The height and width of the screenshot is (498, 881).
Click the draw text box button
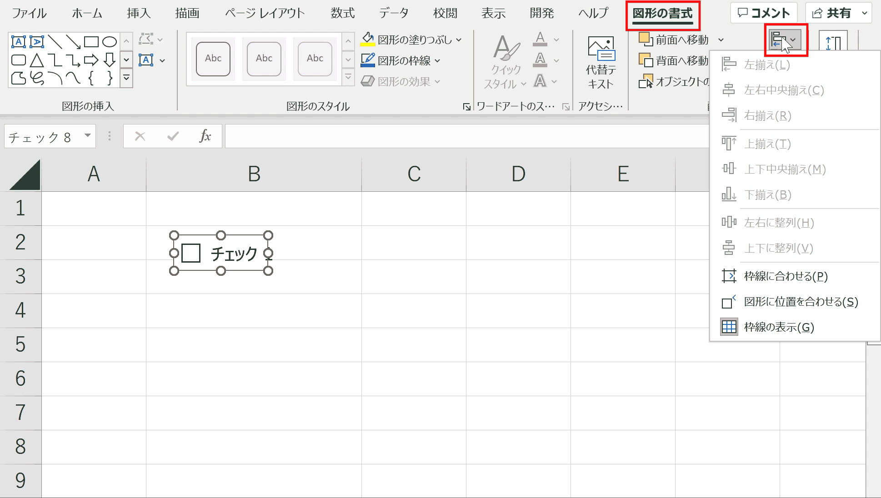pos(146,60)
